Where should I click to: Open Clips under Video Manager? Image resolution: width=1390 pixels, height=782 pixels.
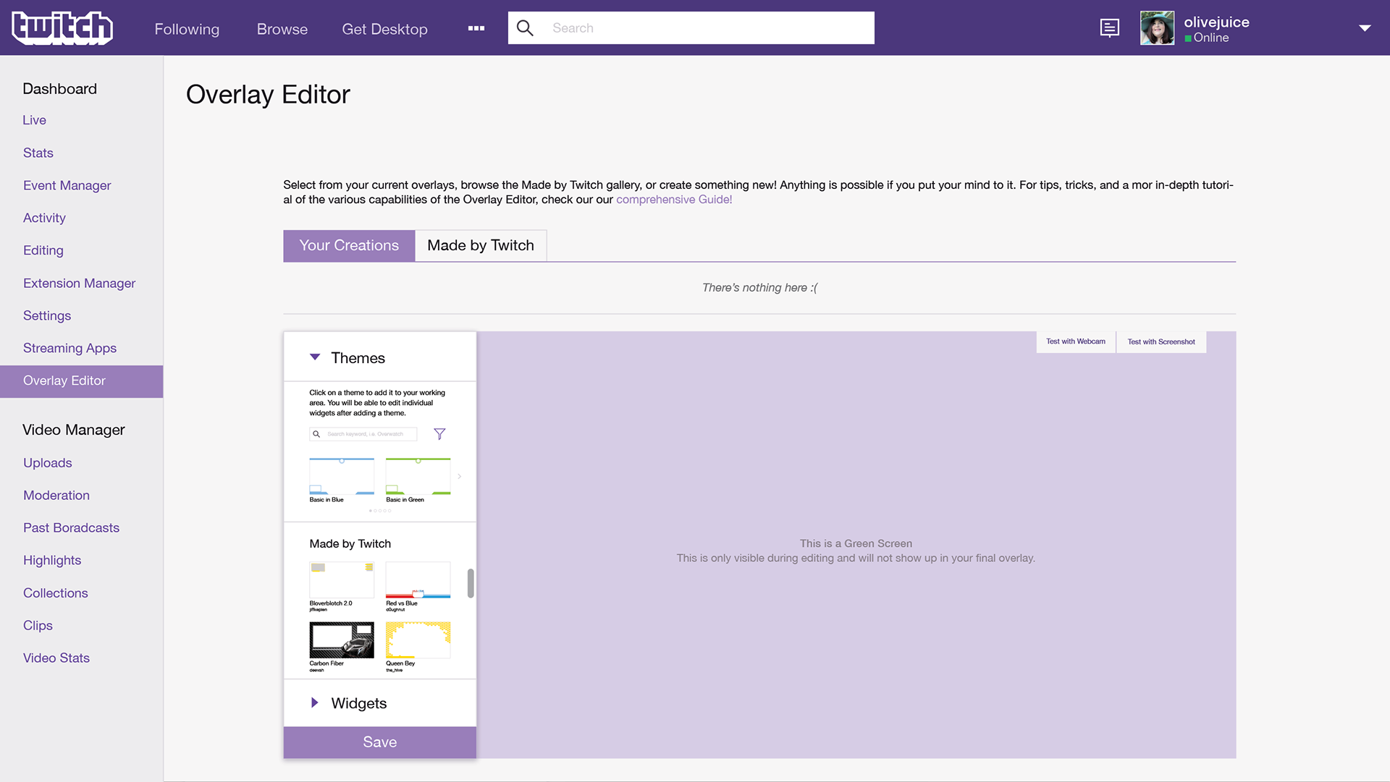click(38, 626)
